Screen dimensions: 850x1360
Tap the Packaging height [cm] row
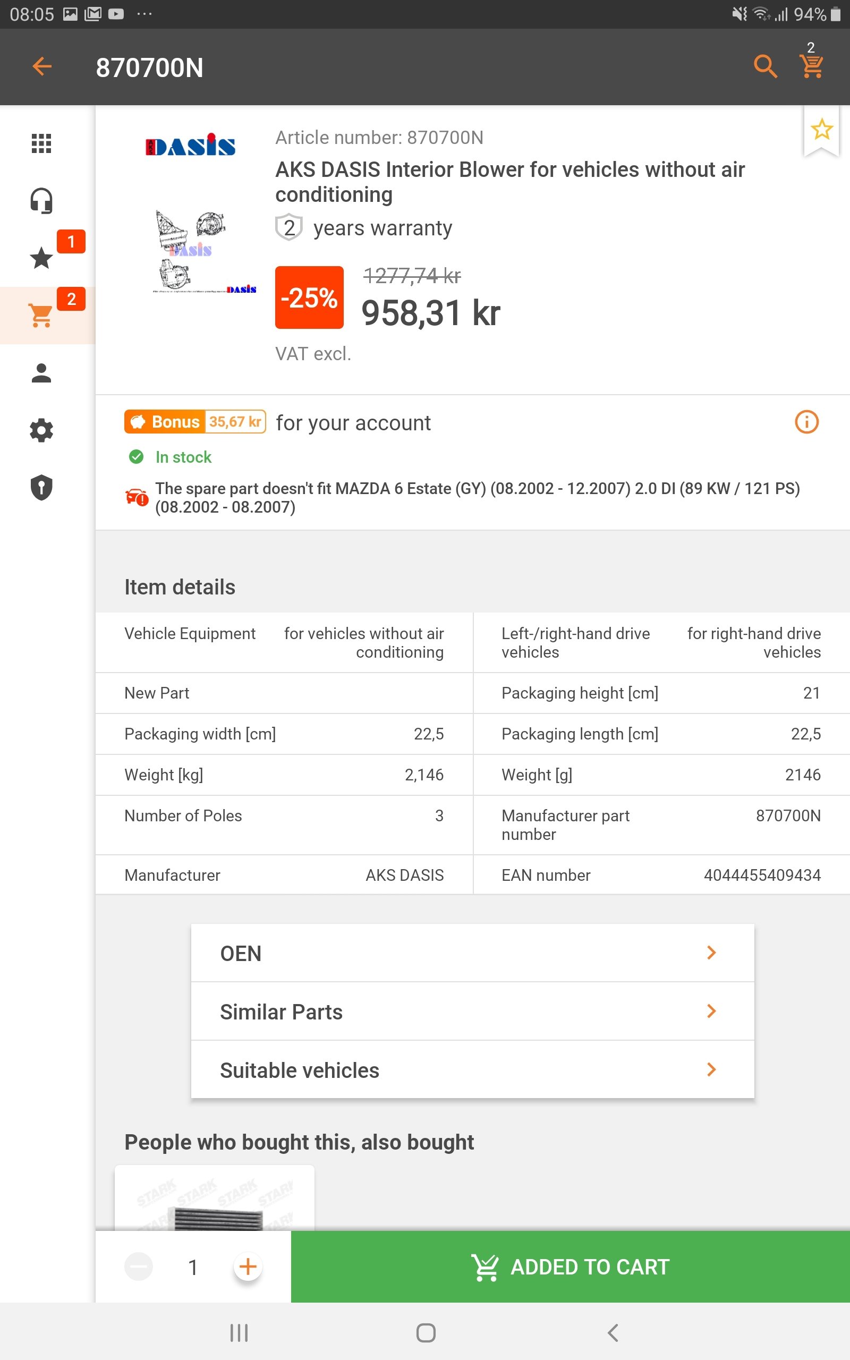(x=661, y=693)
